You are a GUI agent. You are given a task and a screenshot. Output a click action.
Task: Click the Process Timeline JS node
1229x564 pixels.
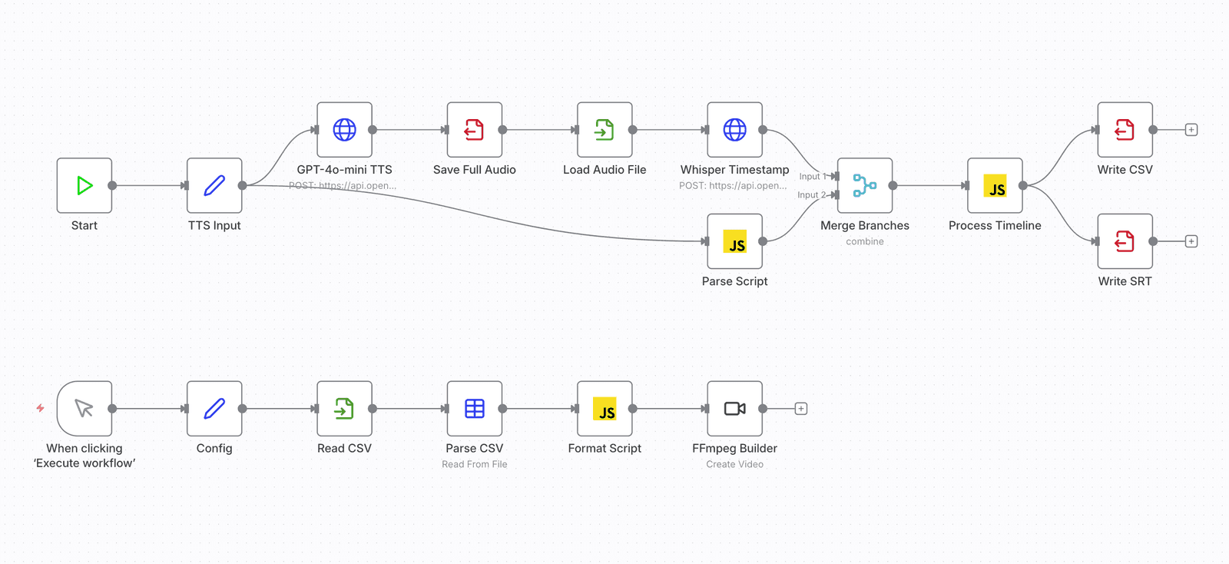pos(995,185)
